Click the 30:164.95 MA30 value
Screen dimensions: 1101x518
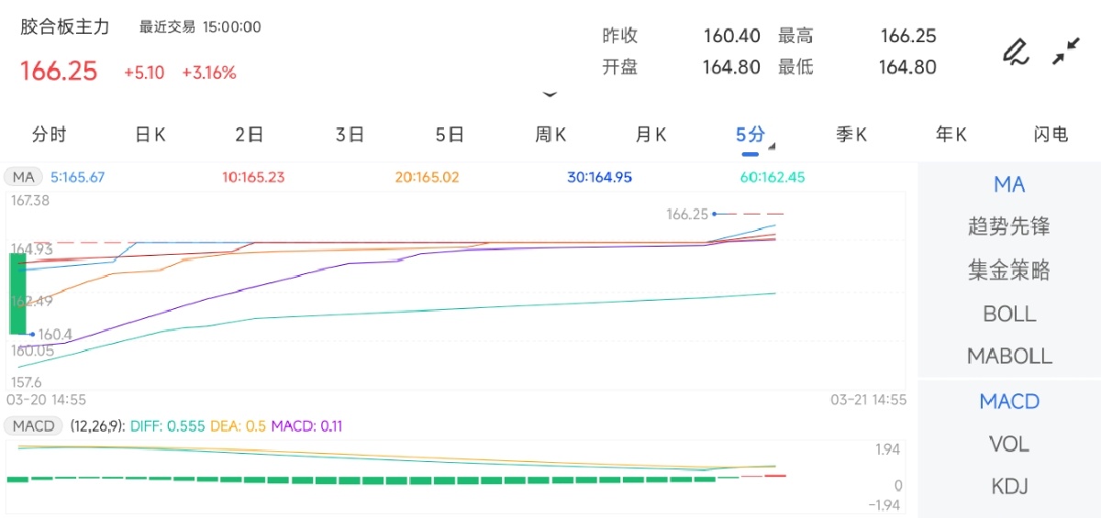pyautogui.click(x=599, y=177)
